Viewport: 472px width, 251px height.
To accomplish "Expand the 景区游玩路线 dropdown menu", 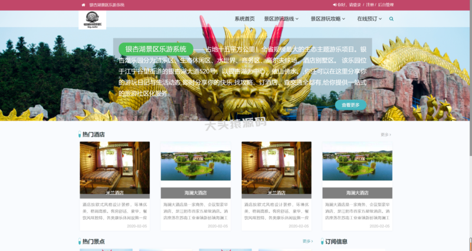I will [281, 19].
